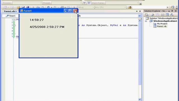Image resolution: width=179 pixels, height=101 pixels.
Task: Click View Class Diagram icon in Solution Explorer
Action: (x=172, y=15)
